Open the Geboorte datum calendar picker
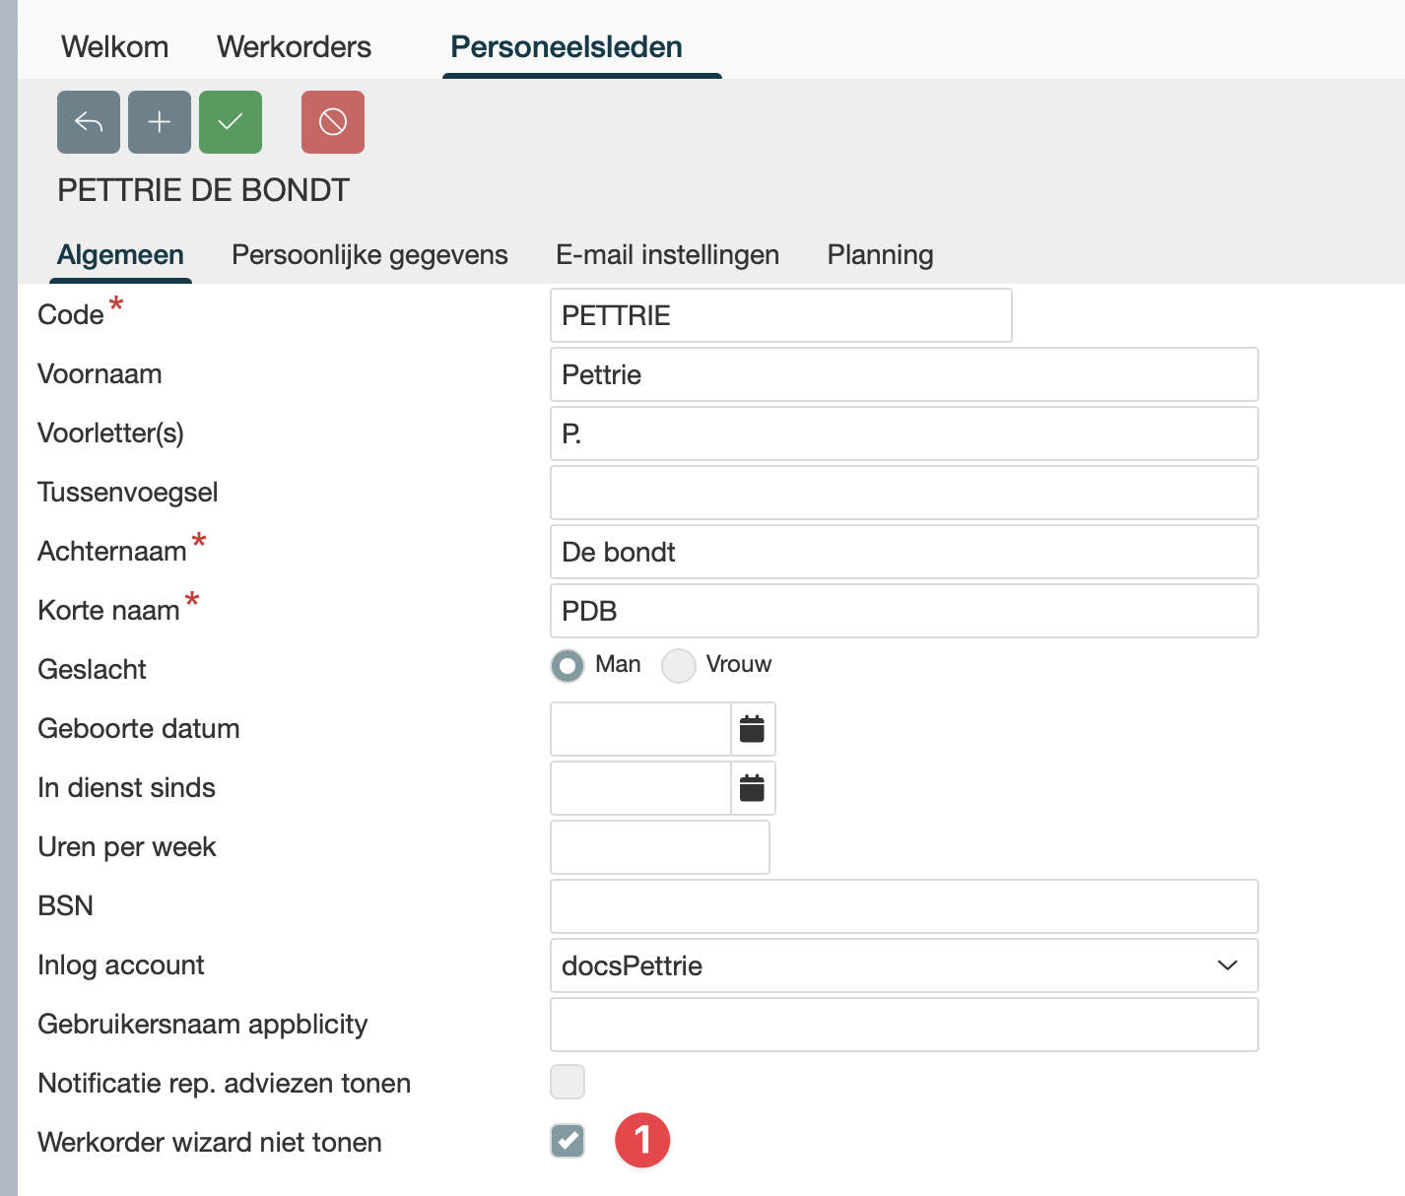1405x1196 pixels. (x=753, y=729)
